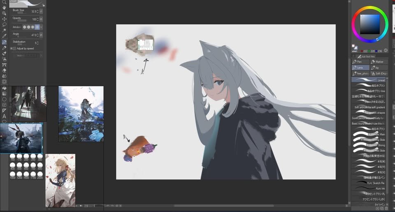Select the Fill bucket tool
This screenshot has height=212, width=395.
click(x=4, y=88)
